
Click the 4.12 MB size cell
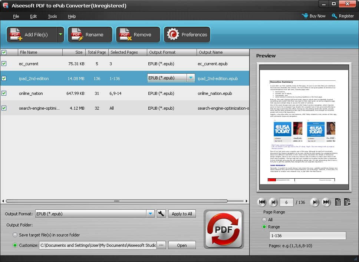(77, 108)
